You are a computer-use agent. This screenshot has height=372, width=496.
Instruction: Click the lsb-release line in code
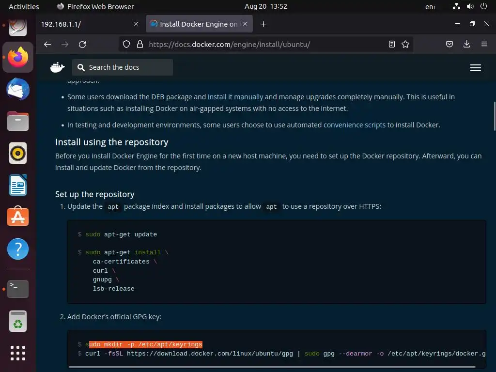113,289
